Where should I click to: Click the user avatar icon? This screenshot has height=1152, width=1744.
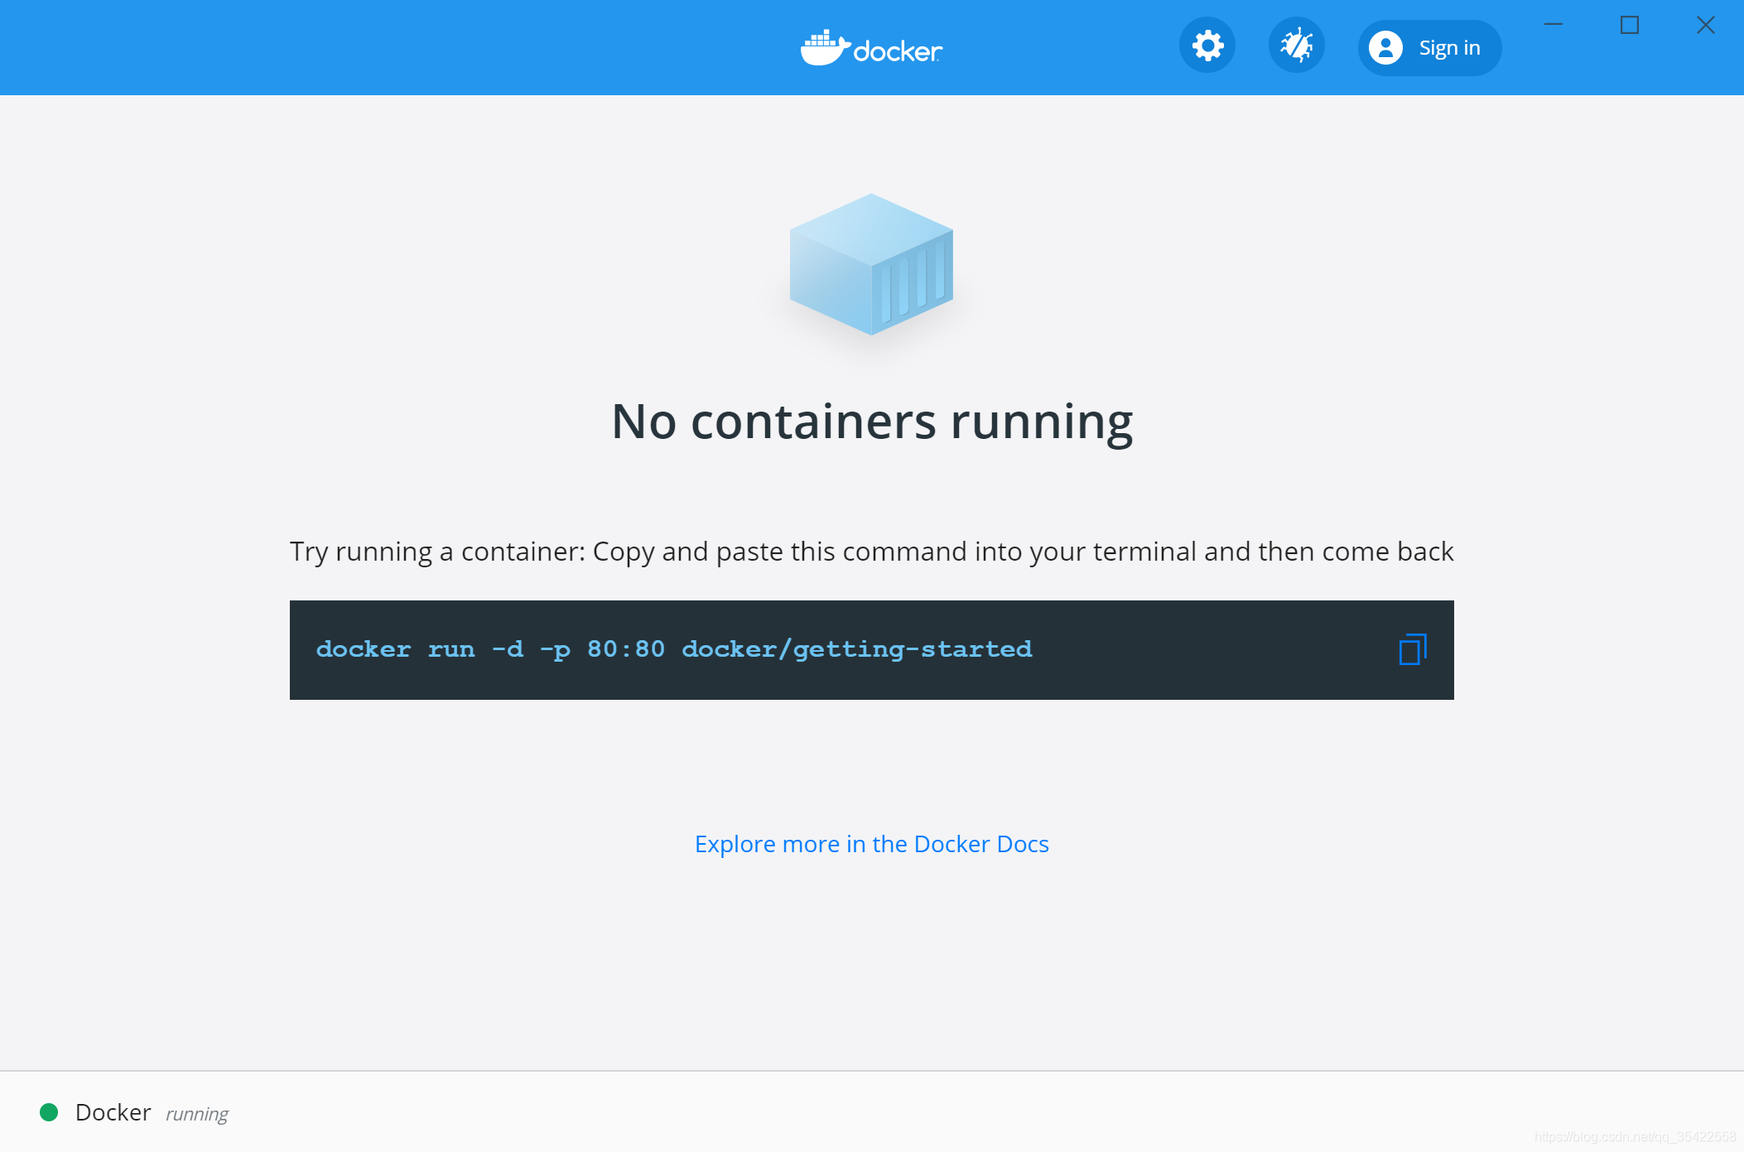click(1385, 47)
